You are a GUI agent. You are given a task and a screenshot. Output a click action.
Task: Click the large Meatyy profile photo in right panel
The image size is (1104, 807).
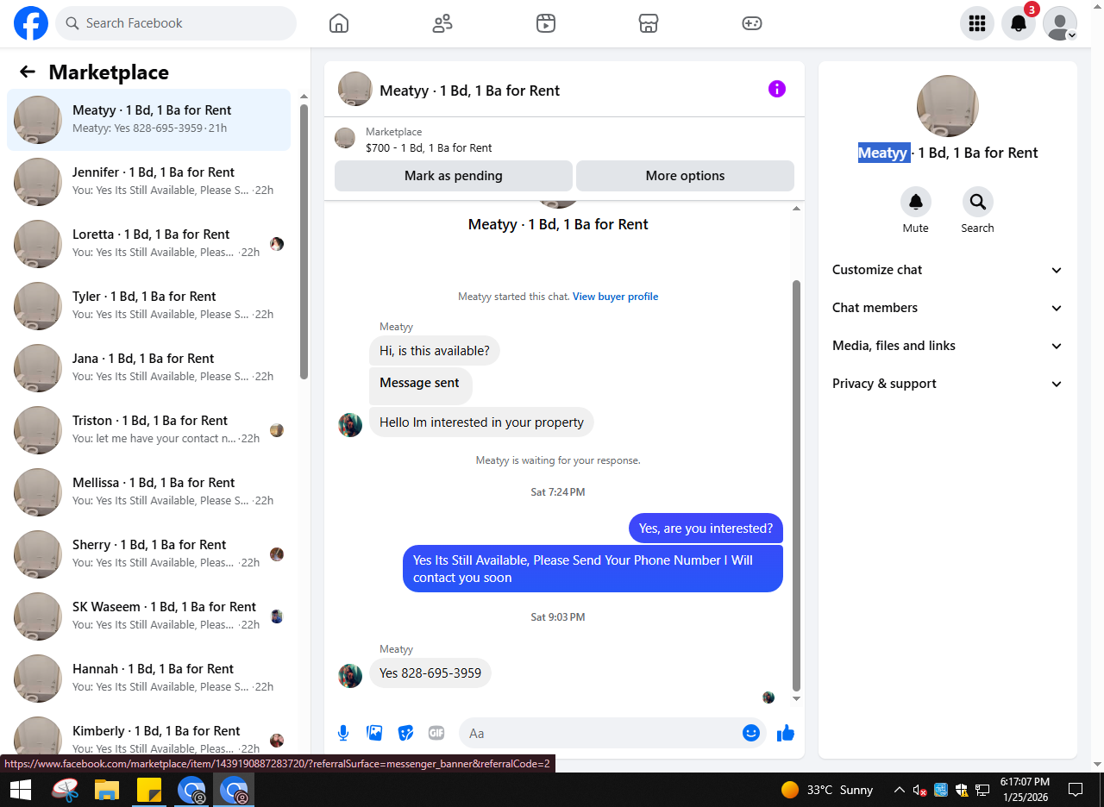[x=948, y=106]
